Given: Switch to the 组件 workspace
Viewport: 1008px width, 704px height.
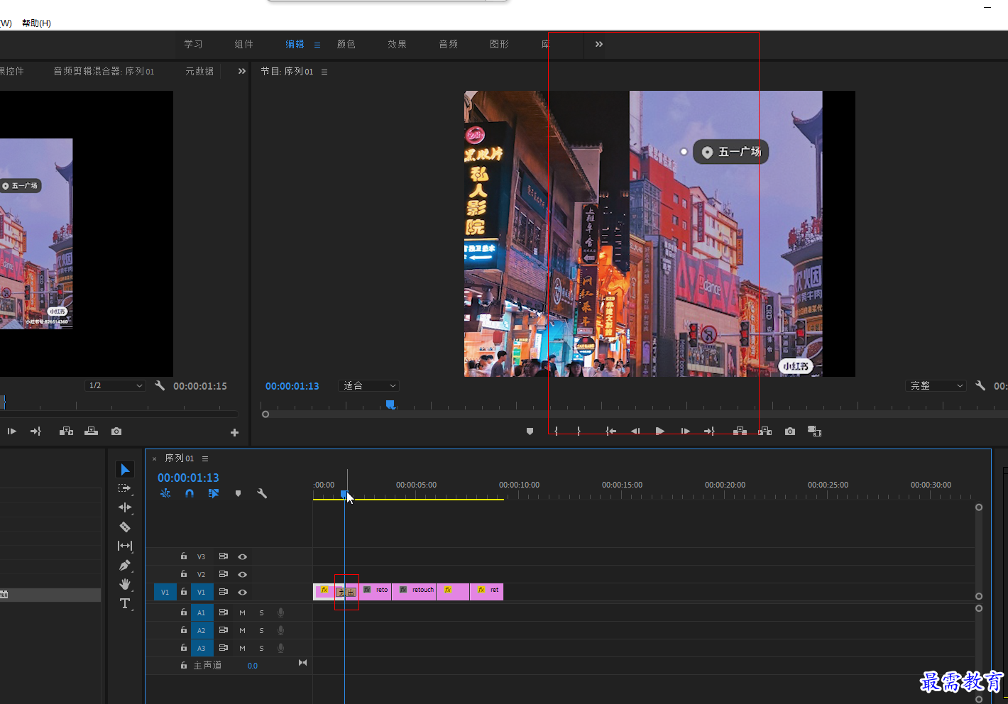Looking at the screenshot, I should pos(243,44).
